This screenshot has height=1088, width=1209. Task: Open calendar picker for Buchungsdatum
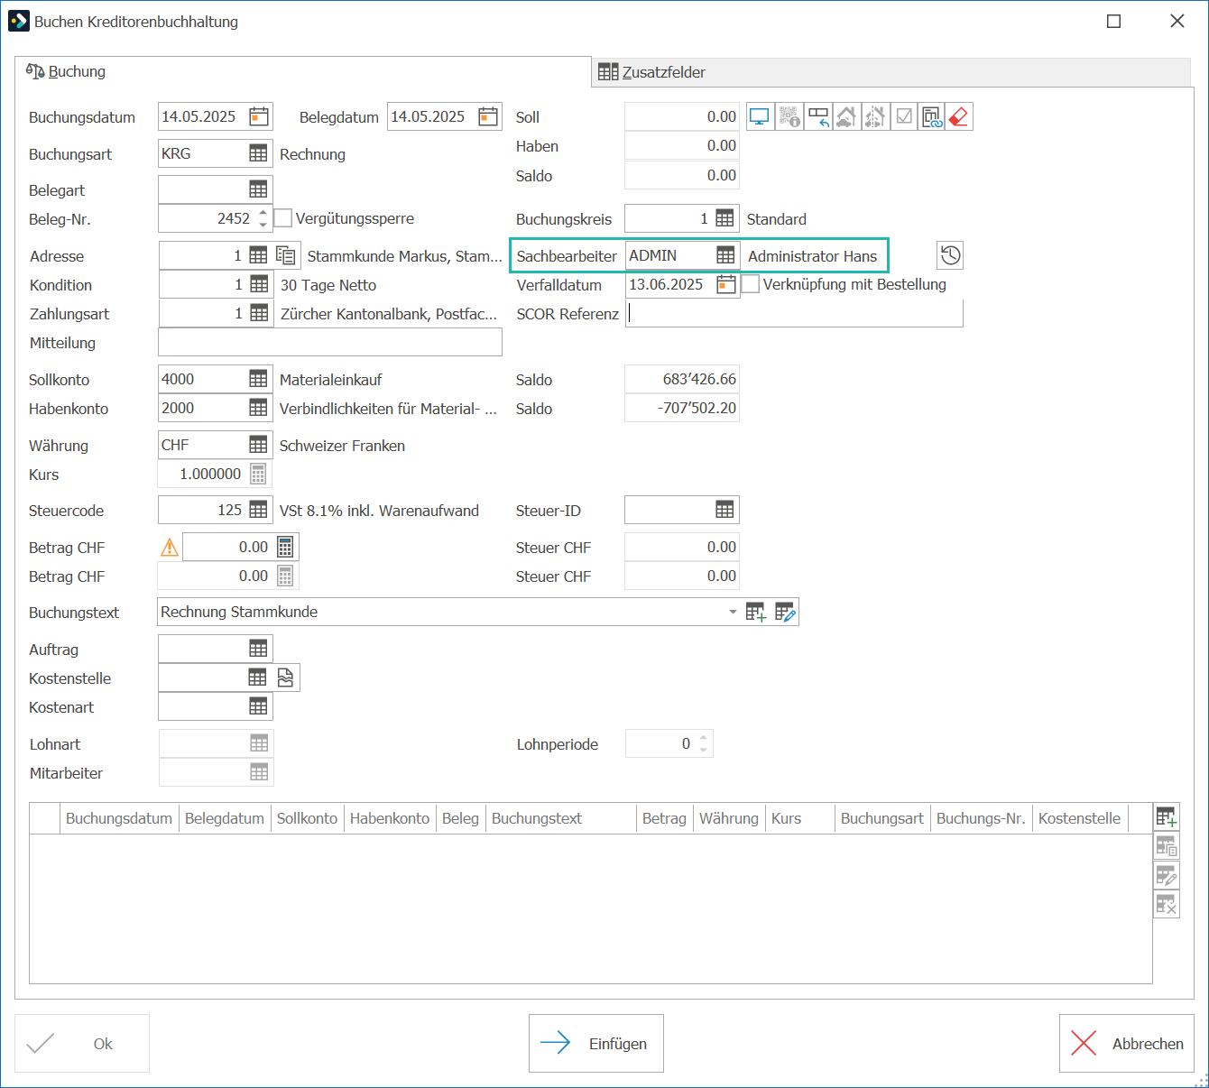259,116
